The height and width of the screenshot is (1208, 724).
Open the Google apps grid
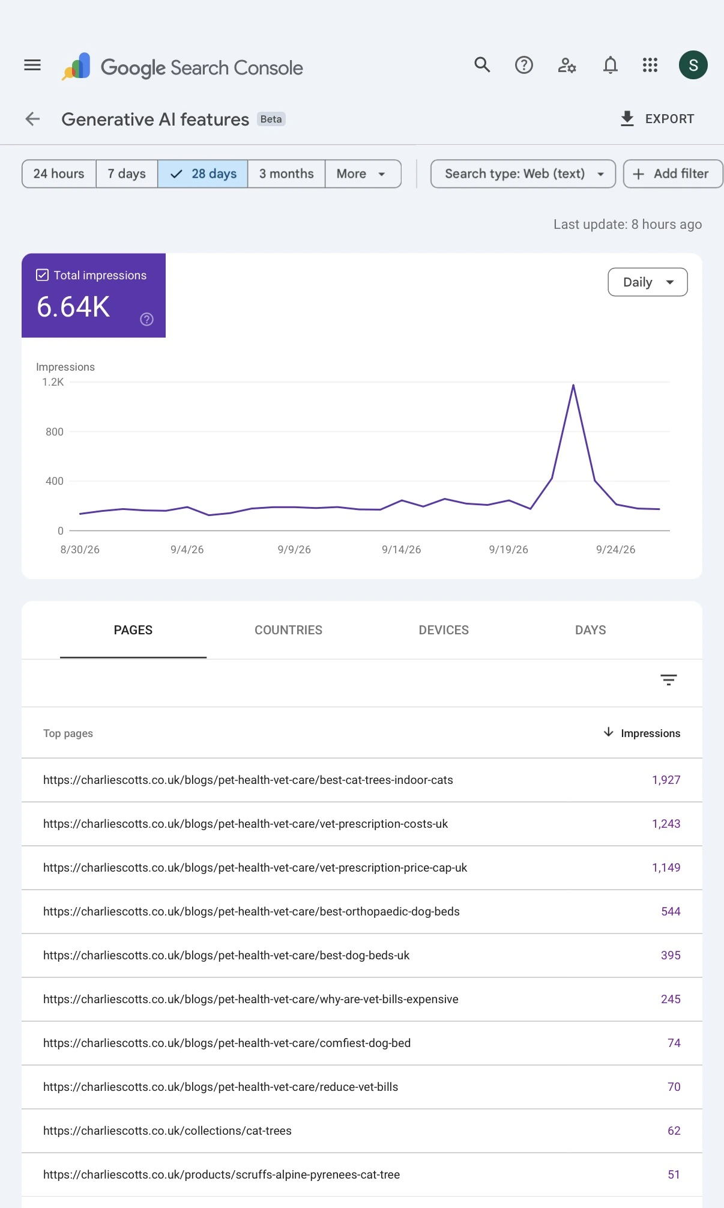coord(650,65)
